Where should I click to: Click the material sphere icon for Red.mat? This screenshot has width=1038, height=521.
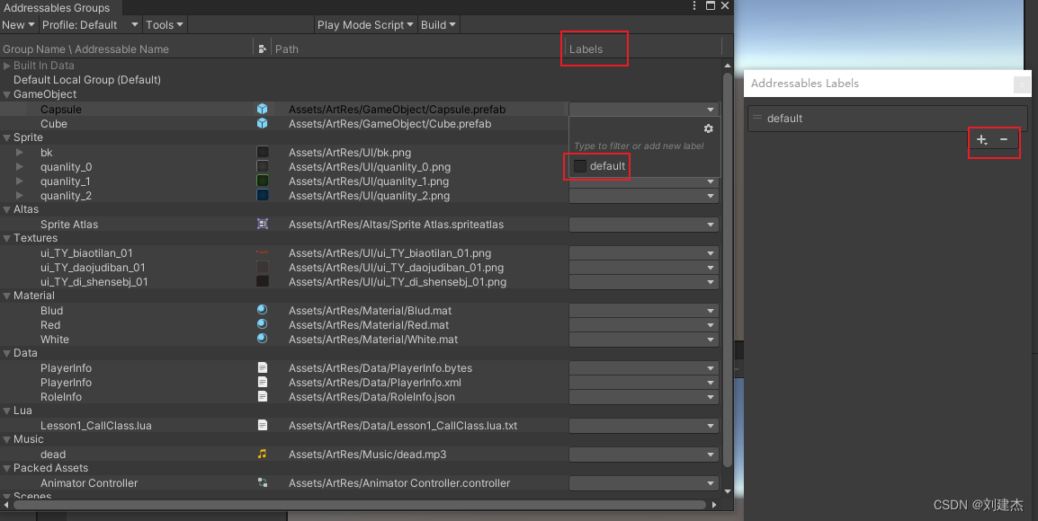coord(263,324)
